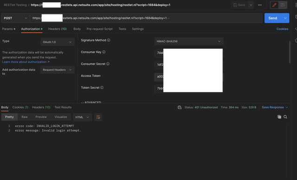The image size is (297, 180).
Task: Click into the request URL field
Action: click(x=146, y=18)
